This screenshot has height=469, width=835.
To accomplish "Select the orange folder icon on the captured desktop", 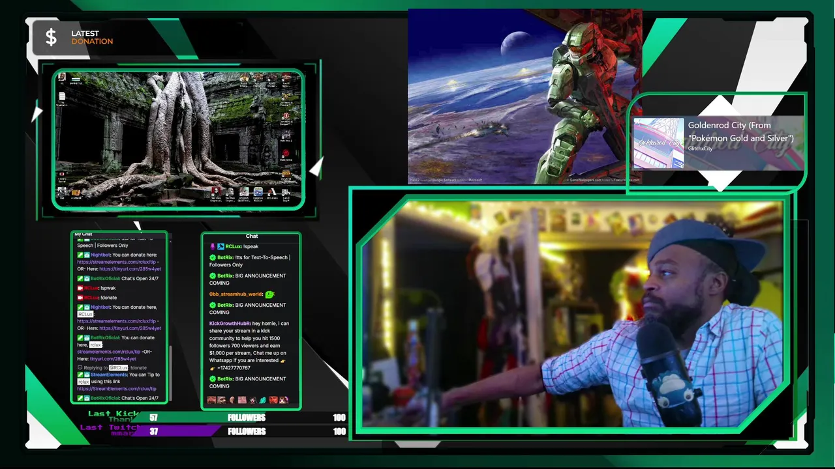I will tap(76, 193).
